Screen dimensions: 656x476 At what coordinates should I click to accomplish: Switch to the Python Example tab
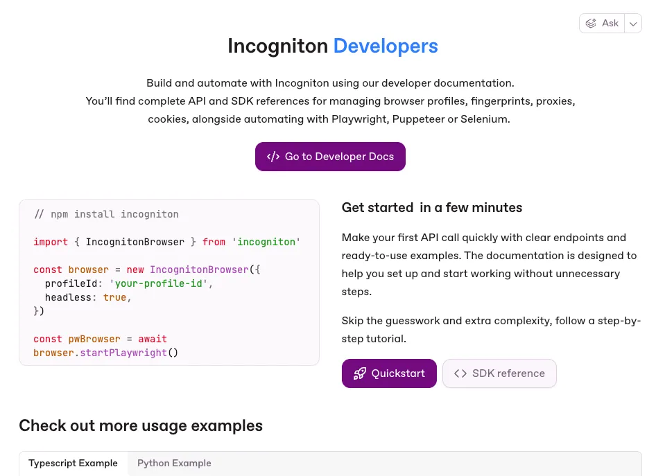174,464
